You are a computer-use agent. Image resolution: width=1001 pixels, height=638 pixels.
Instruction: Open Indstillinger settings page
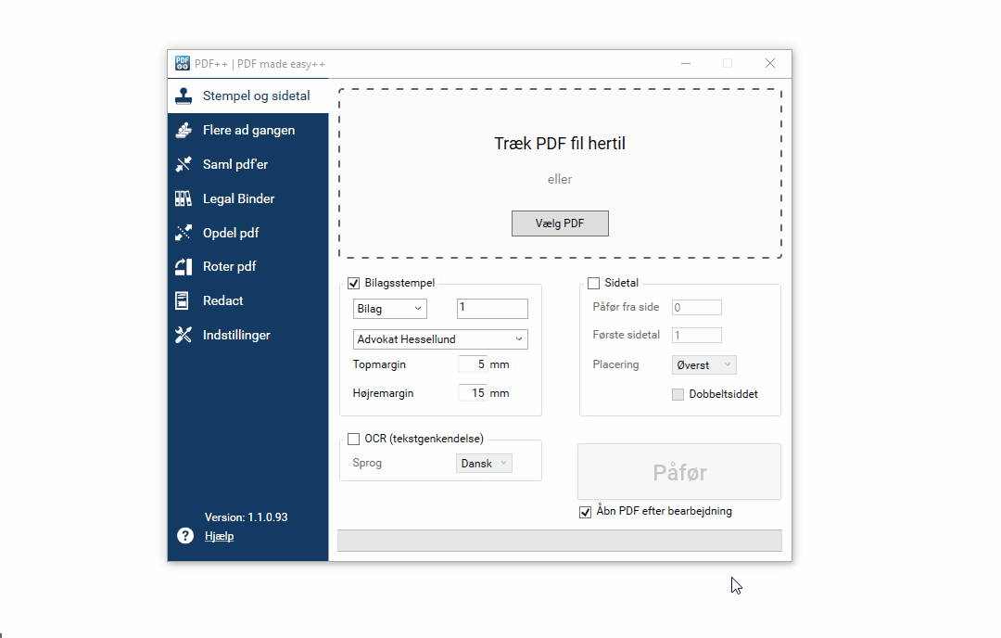(248, 335)
